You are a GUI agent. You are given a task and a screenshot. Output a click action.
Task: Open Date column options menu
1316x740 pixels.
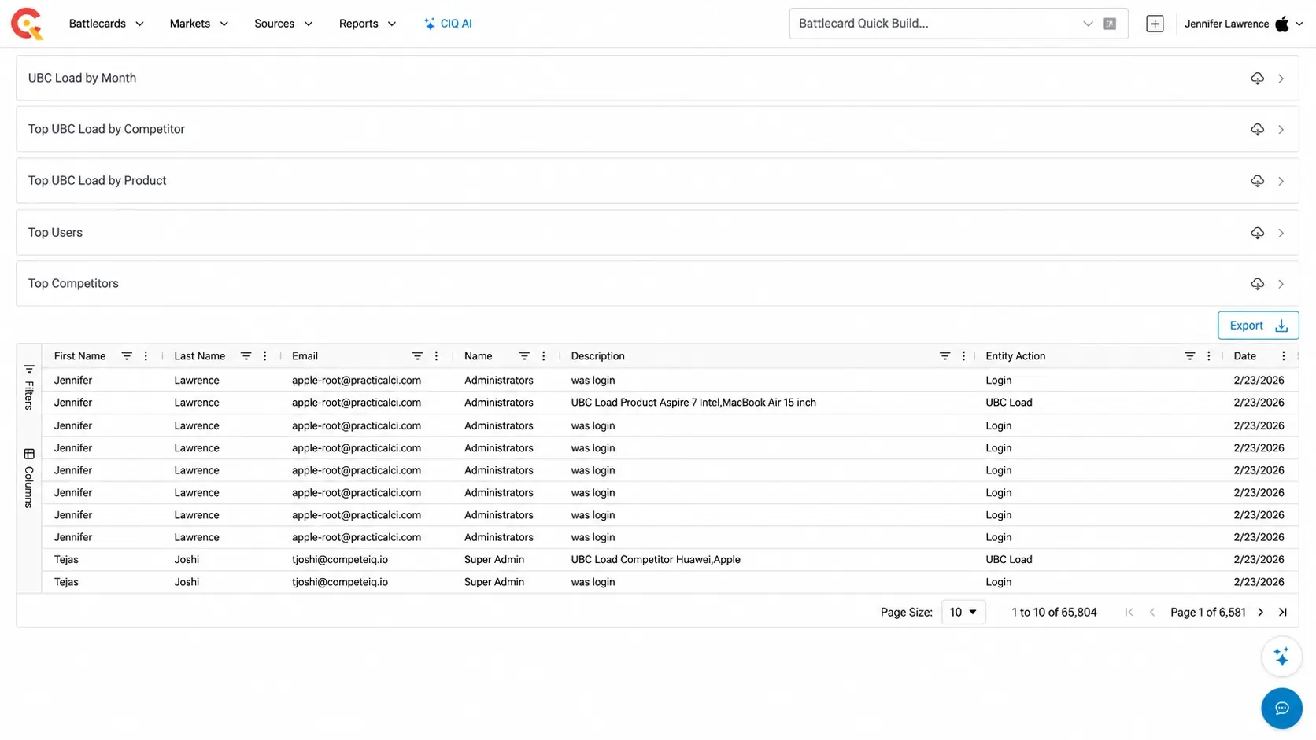click(x=1284, y=356)
